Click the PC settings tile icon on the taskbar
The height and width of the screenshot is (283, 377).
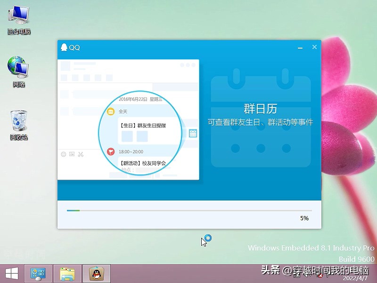pos(37,274)
